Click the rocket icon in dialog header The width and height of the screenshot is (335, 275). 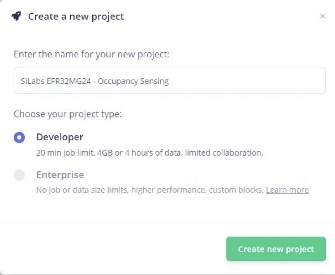coord(16,16)
